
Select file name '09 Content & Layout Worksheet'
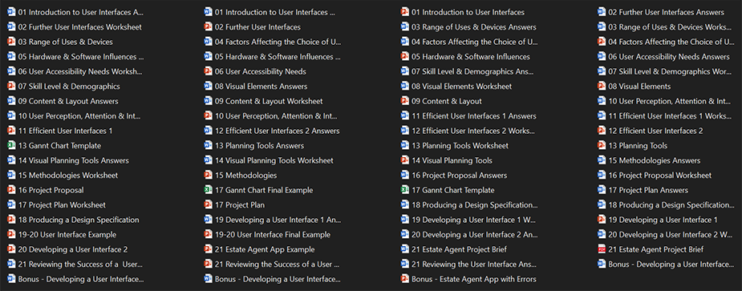click(x=269, y=101)
